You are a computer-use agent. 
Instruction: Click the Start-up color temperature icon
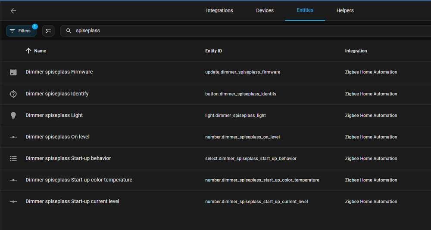pyautogui.click(x=13, y=180)
